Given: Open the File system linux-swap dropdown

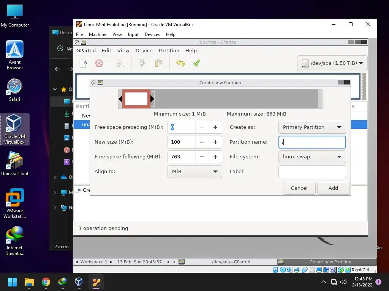Looking at the screenshot, I should (312, 156).
